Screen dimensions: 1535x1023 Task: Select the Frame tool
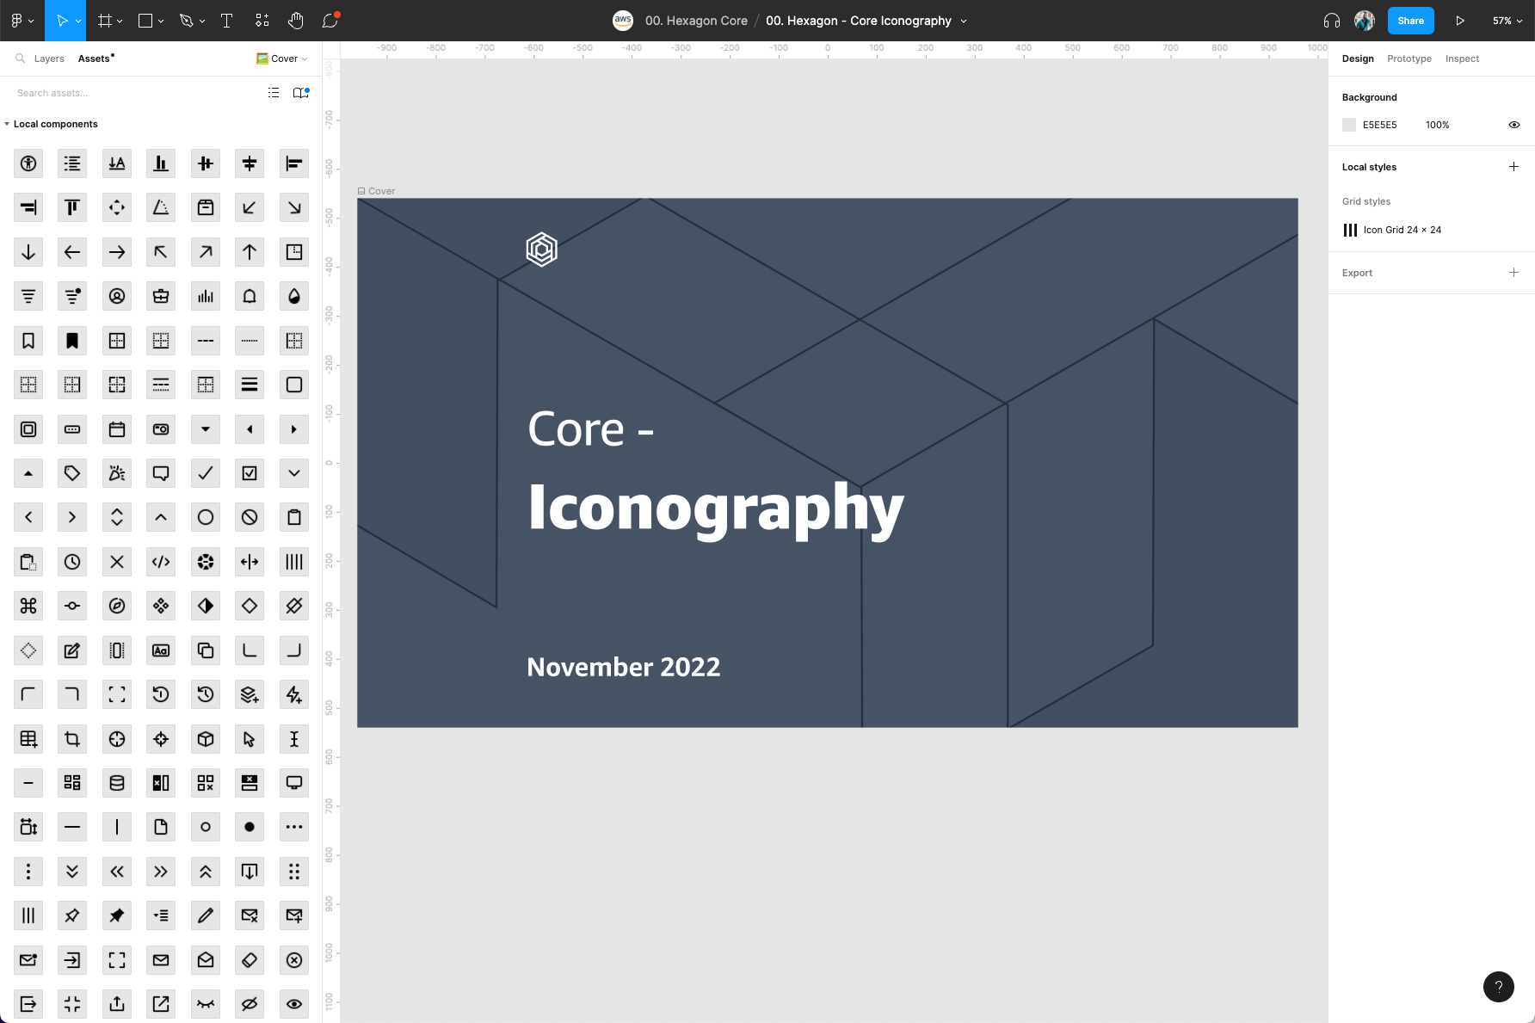point(103,20)
